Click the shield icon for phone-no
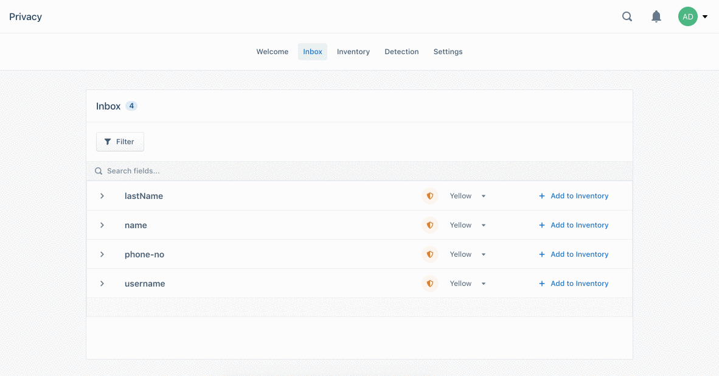Image resolution: width=719 pixels, height=376 pixels. click(430, 254)
